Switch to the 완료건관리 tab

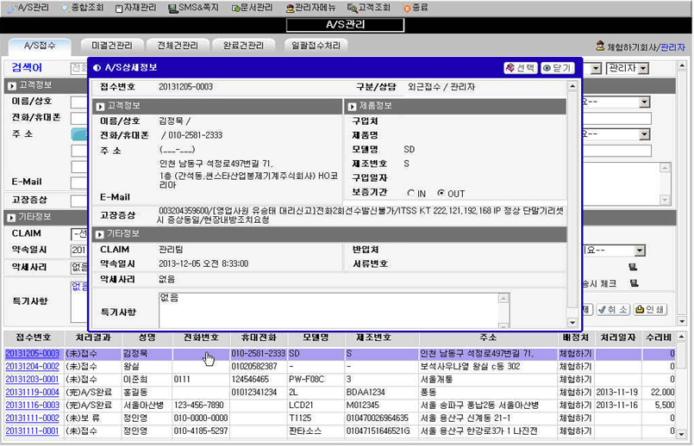(241, 46)
